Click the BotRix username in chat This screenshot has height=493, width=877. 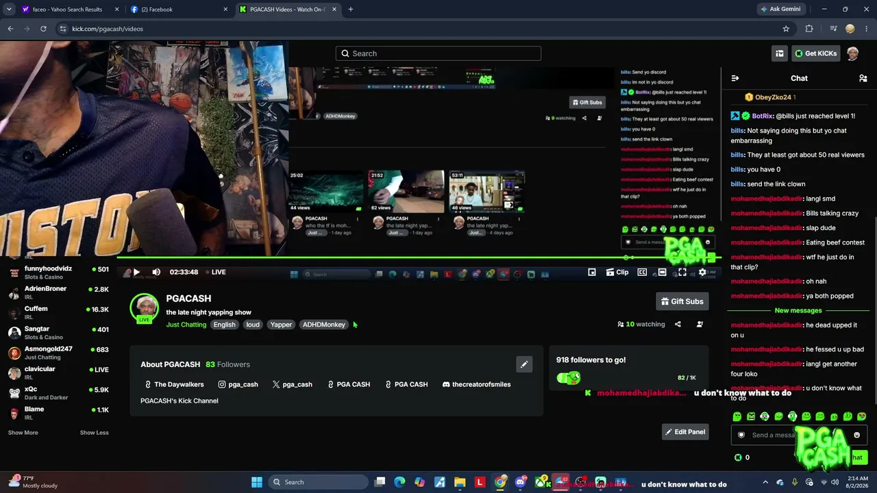[x=763, y=116]
